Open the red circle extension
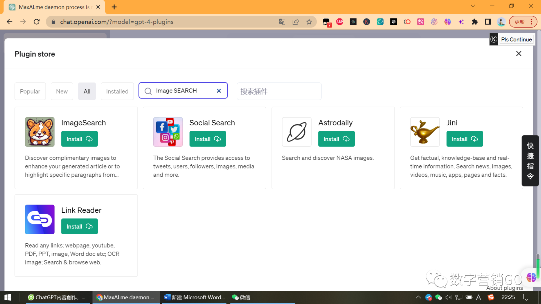This screenshot has height=304, width=541. [x=407, y=22]
